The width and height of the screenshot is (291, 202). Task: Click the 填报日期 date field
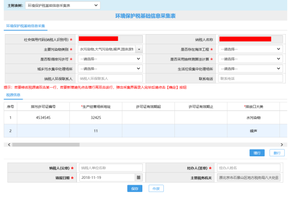(x=107, y=177)
